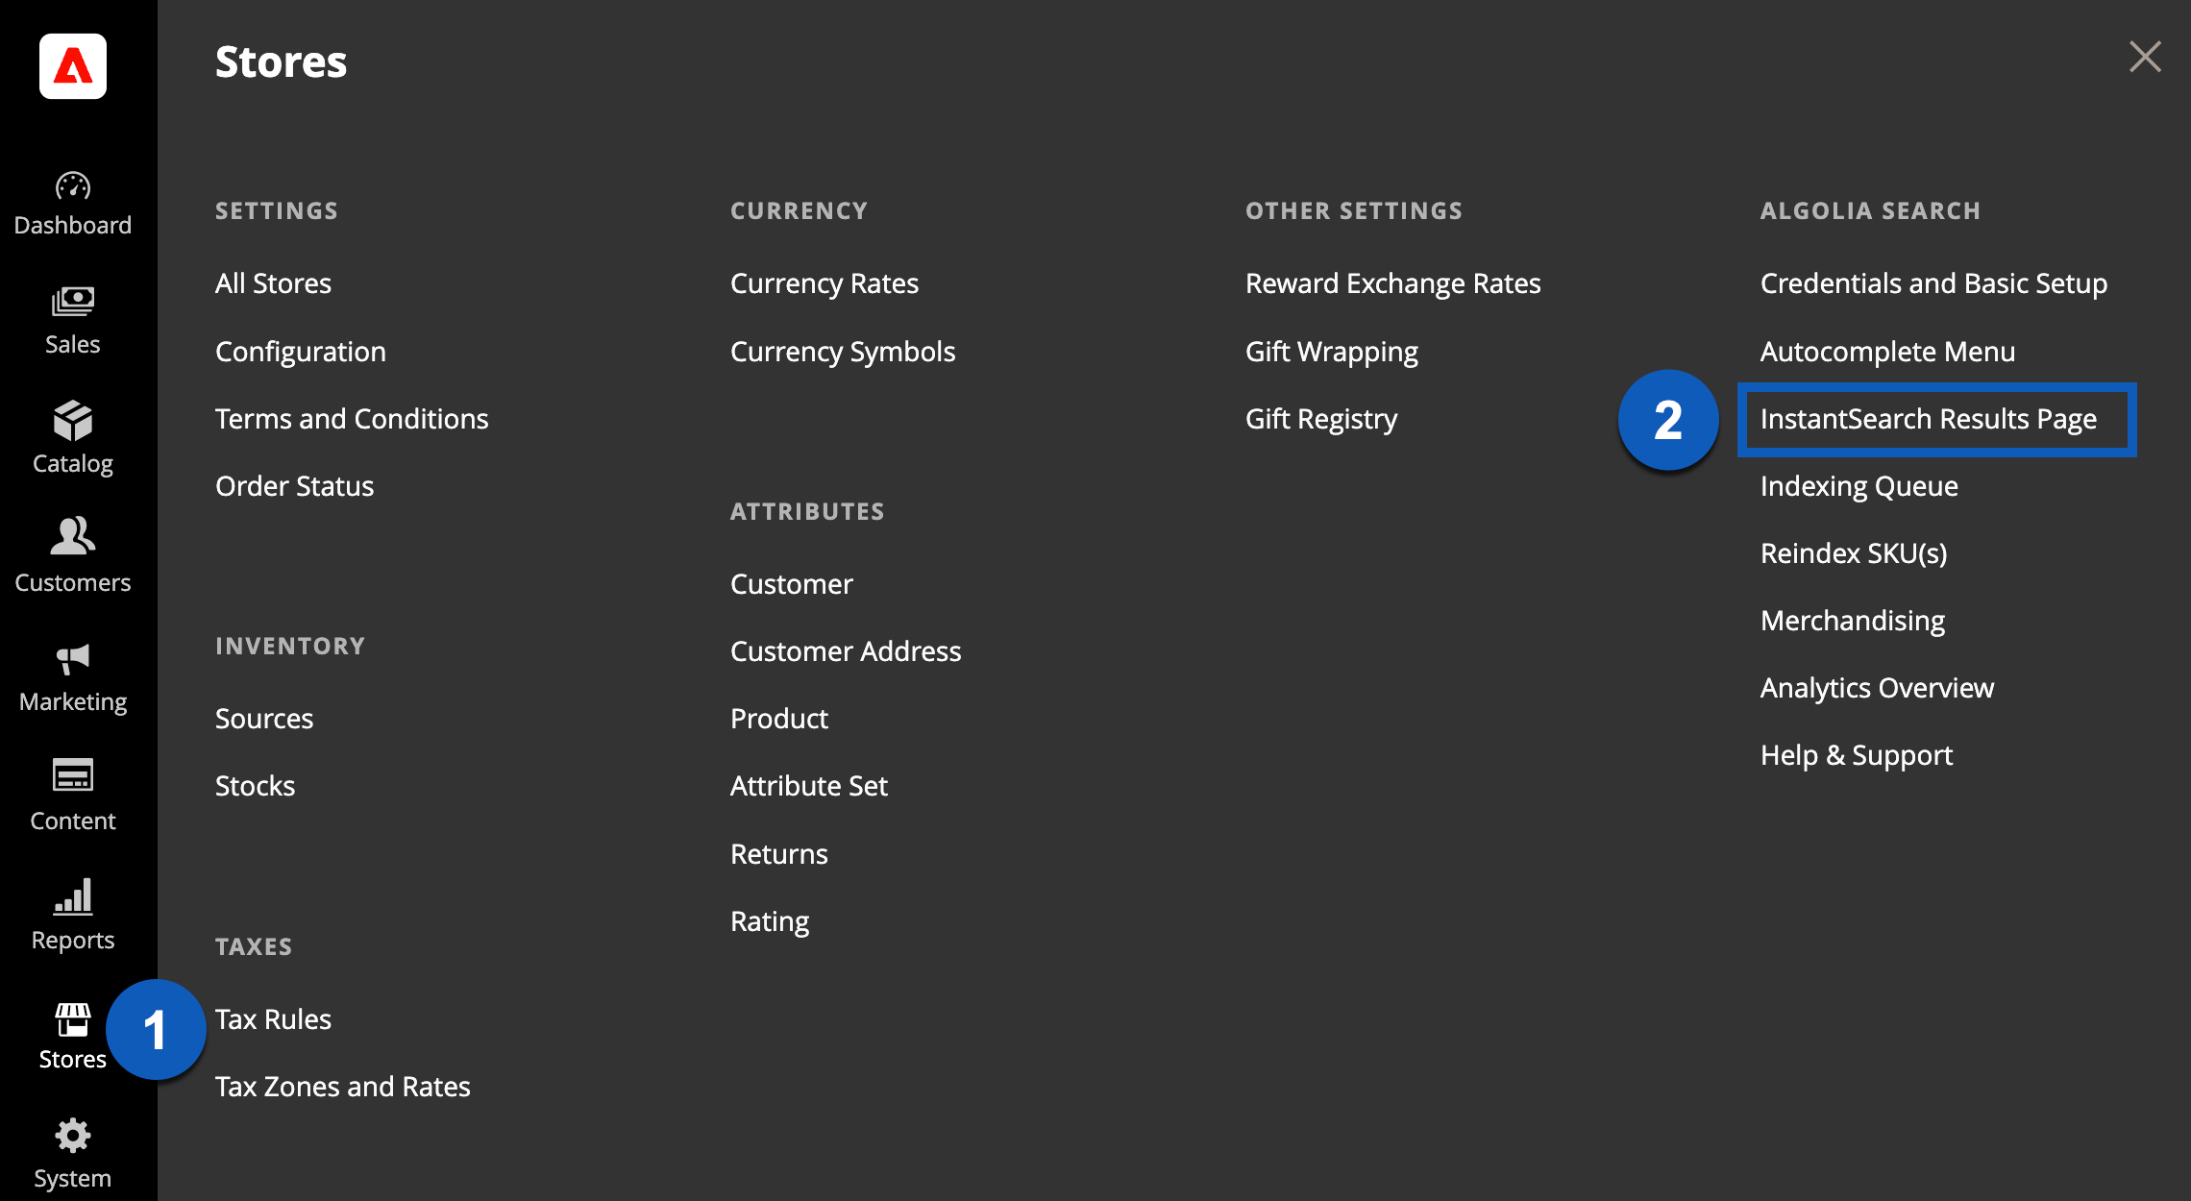Open the Product attributes page
The image size is (2191, 1201).
click(x=778, y=718)
